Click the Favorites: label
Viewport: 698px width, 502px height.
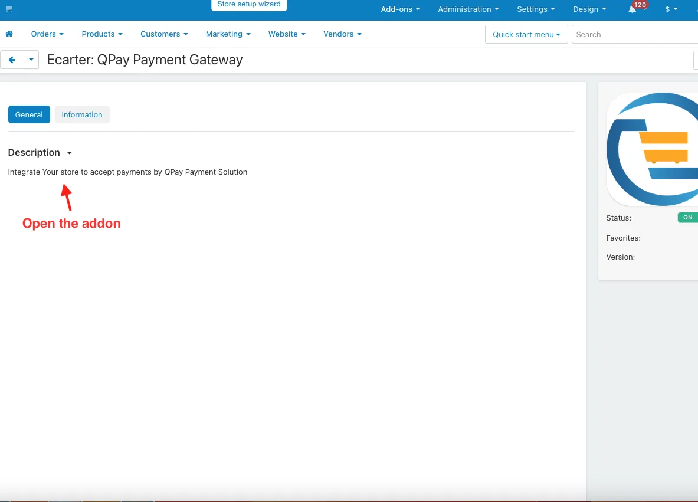pyautogui.click(x=623, y=238)
